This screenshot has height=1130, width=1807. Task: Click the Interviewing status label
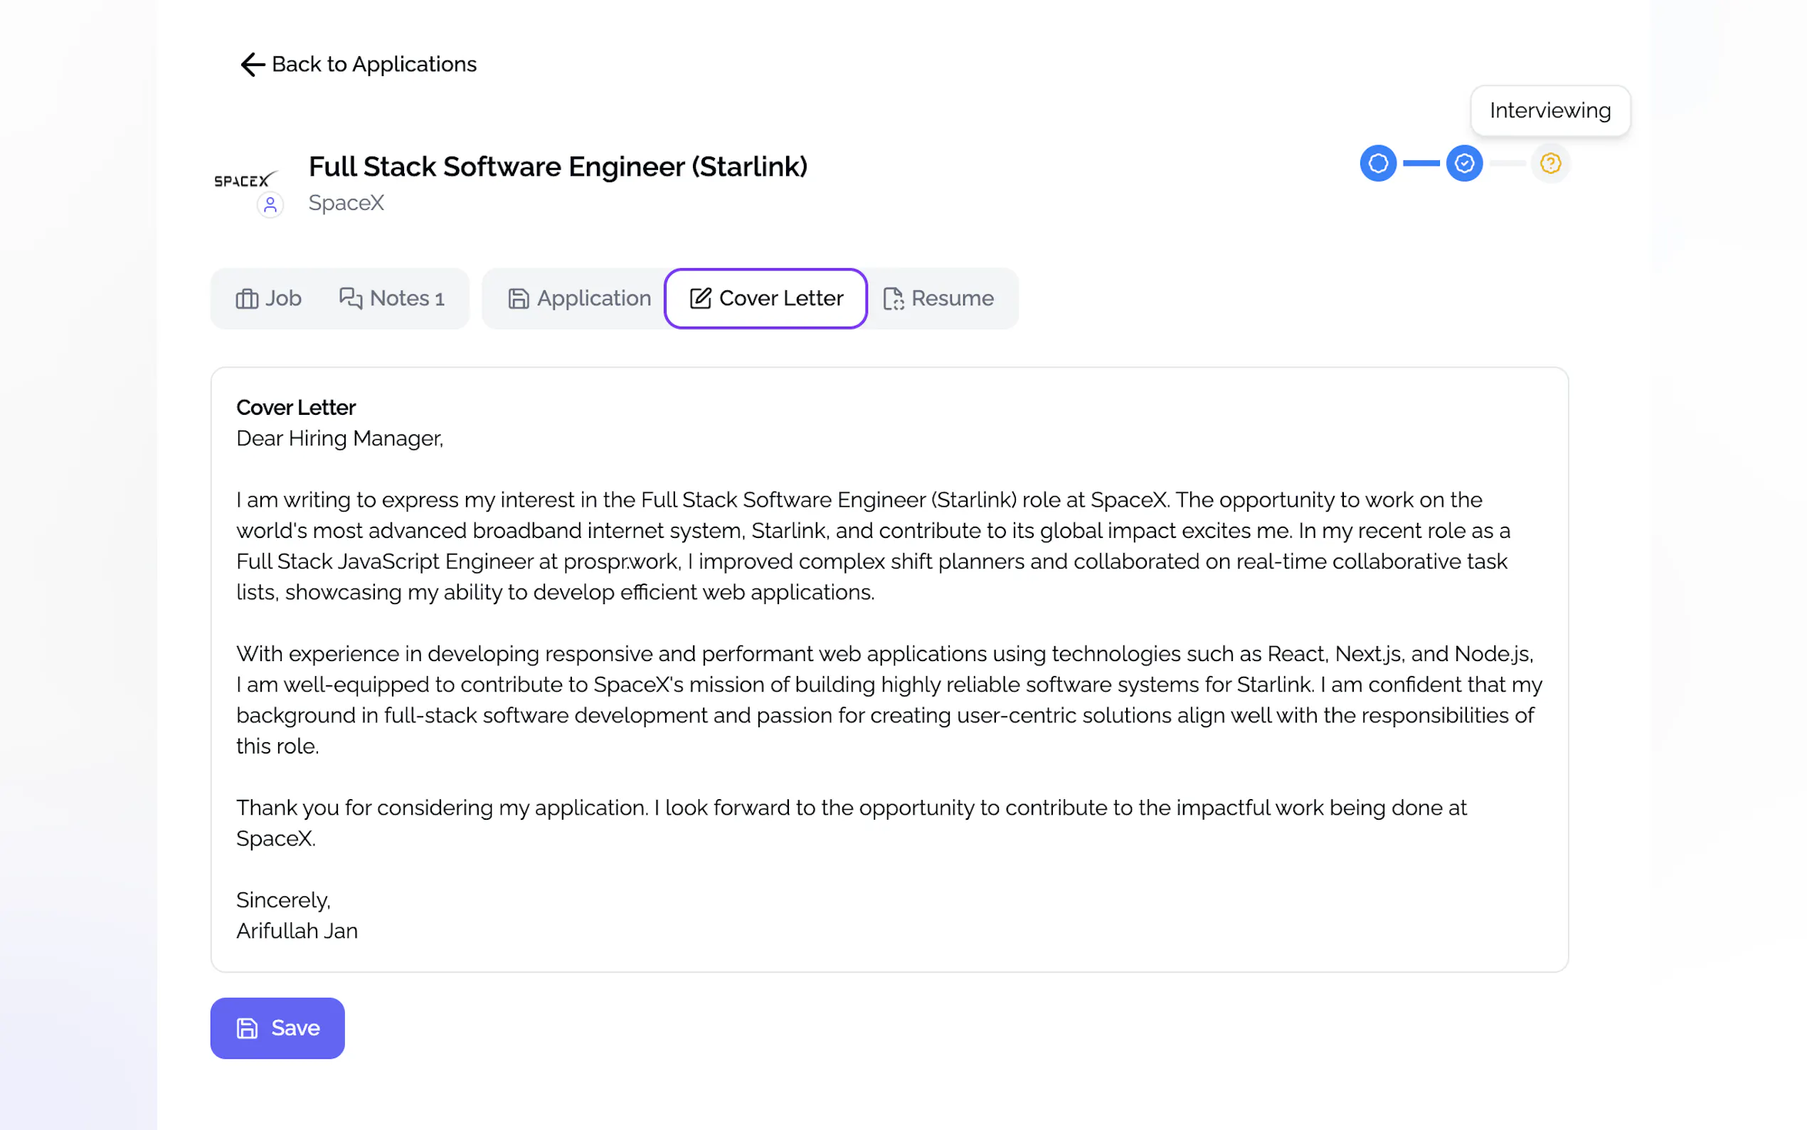tap(1550, 110)
